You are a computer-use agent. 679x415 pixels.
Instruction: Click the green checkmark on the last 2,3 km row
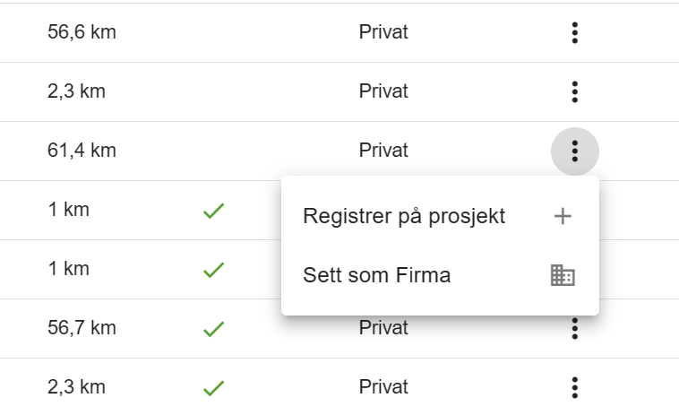(x=214, y=388)
